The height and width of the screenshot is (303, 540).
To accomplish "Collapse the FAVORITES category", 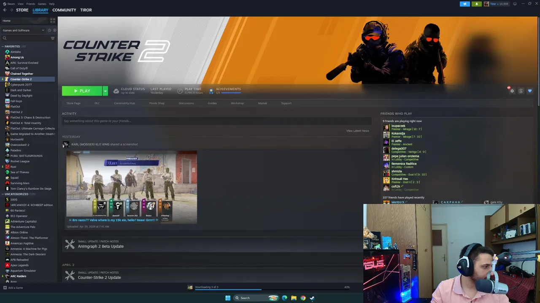I will point(3,46).
